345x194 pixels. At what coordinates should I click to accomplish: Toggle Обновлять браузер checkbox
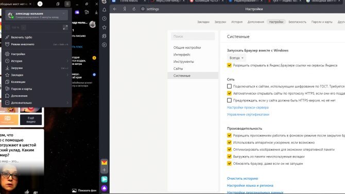coord(229,164)
